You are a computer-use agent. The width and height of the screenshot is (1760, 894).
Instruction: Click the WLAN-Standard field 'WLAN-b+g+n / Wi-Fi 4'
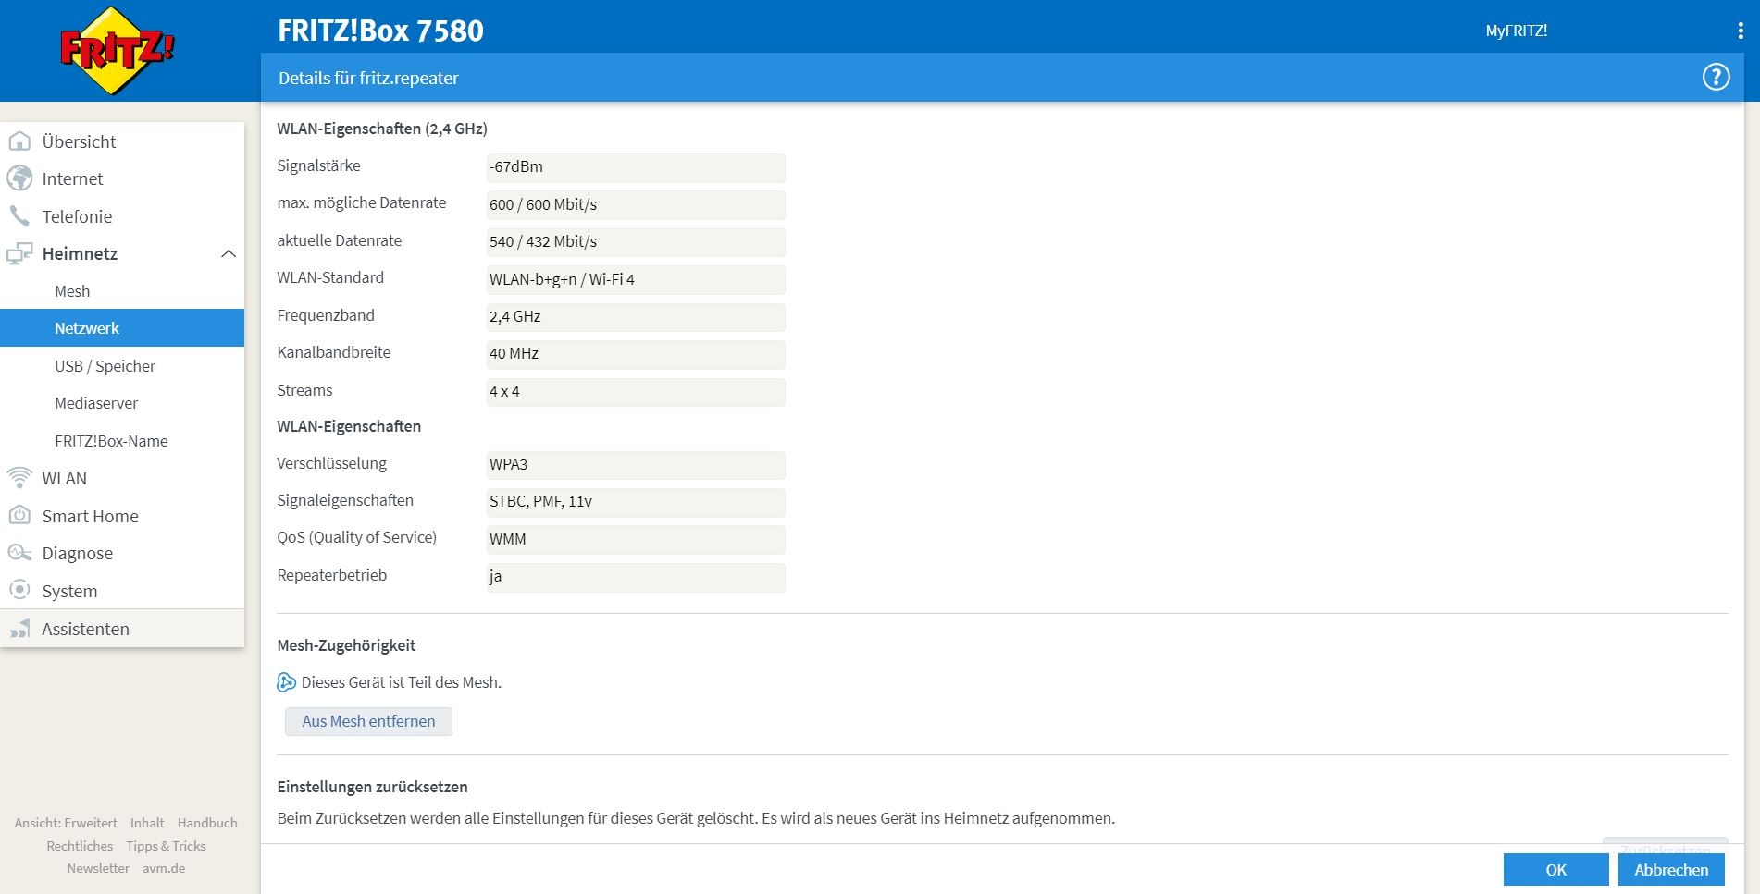(636, 279)
